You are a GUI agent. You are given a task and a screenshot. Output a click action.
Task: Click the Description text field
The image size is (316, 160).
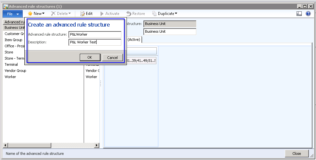pyautogui.click(x=95, y=42)
